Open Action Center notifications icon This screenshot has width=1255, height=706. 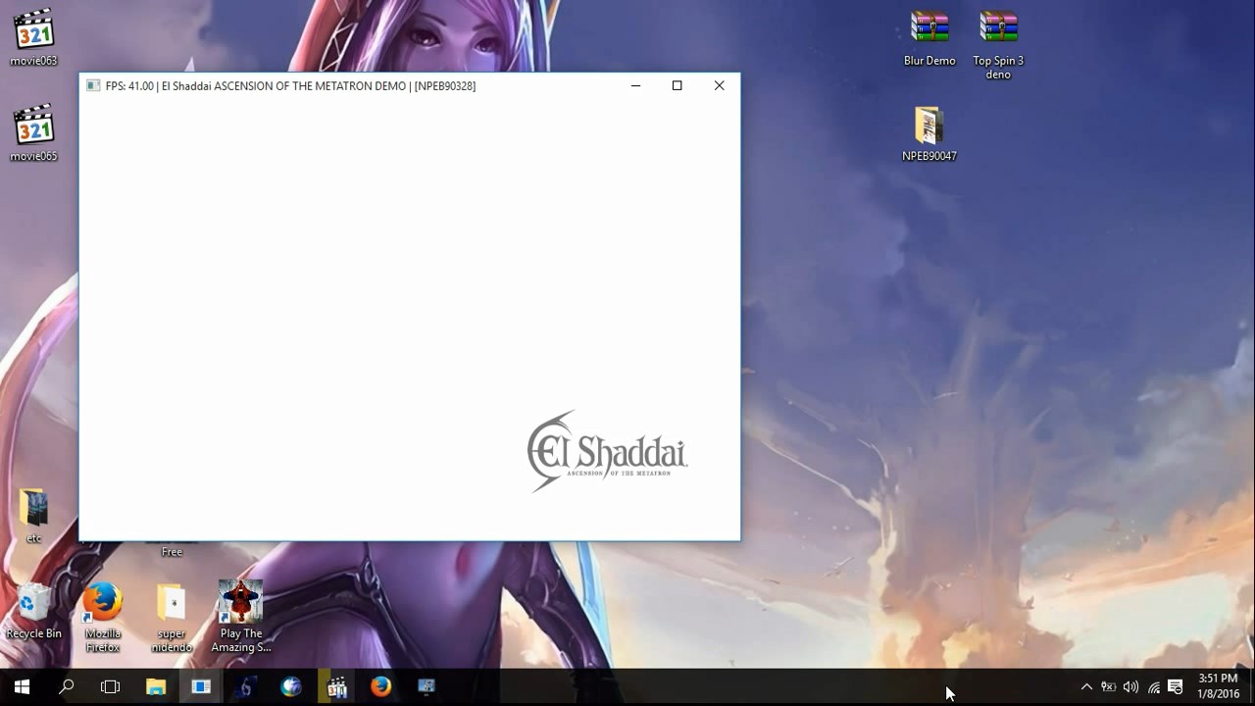pyautogui.click(x=1176, y=686)
